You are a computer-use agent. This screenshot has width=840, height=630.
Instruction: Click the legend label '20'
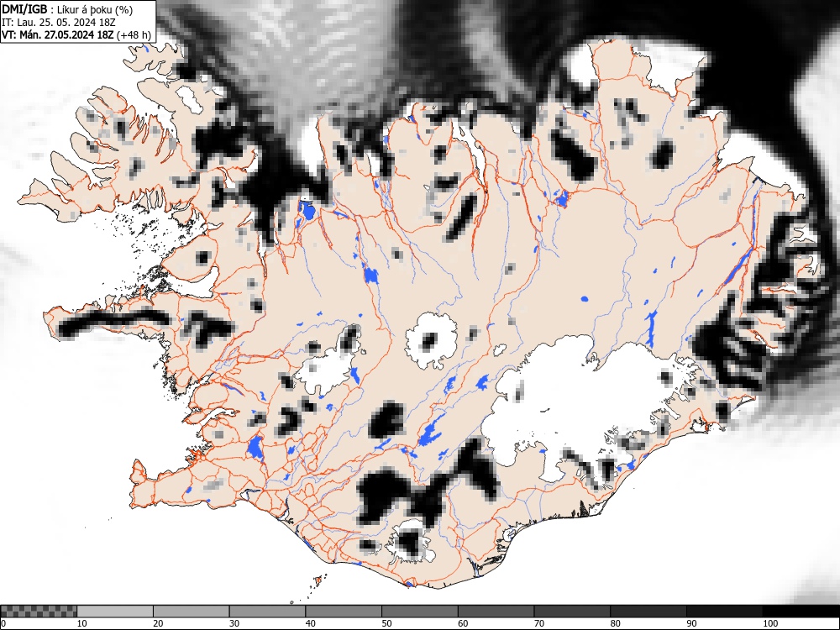coord(158,623)
